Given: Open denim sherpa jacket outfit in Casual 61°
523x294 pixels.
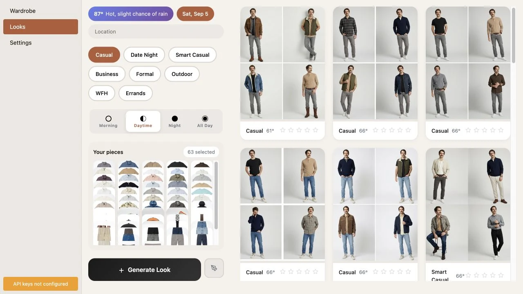Looking at the screenshot, I should point(261,91).
